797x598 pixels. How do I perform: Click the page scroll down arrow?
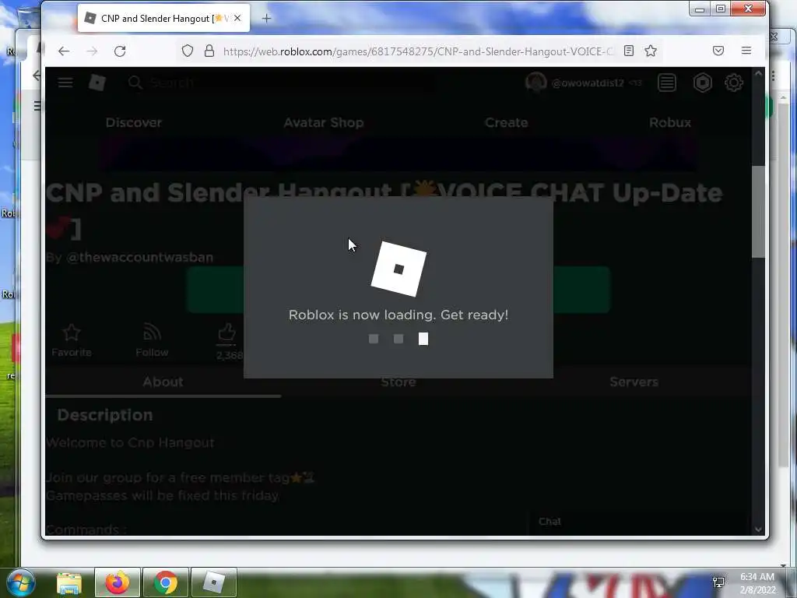pos(758,529)
